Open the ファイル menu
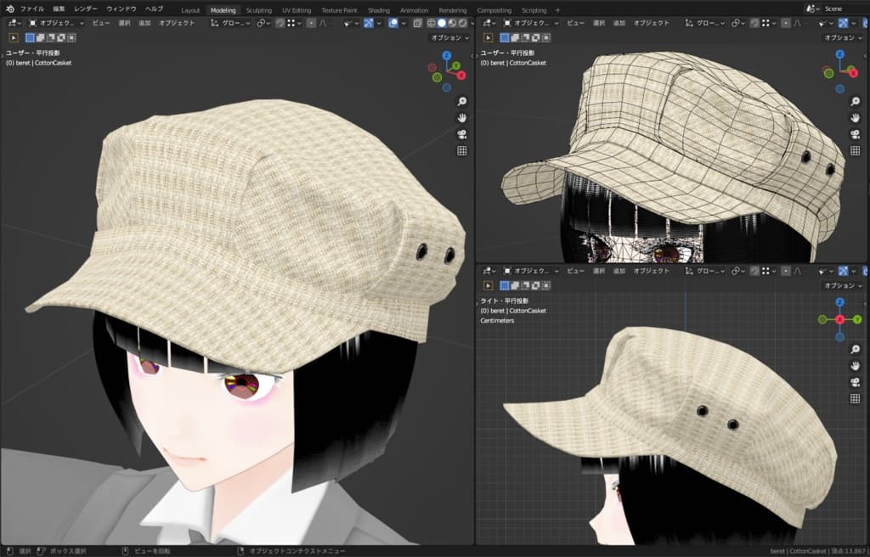The height and width of the screenshot is (557, 870). coord(32,8)
